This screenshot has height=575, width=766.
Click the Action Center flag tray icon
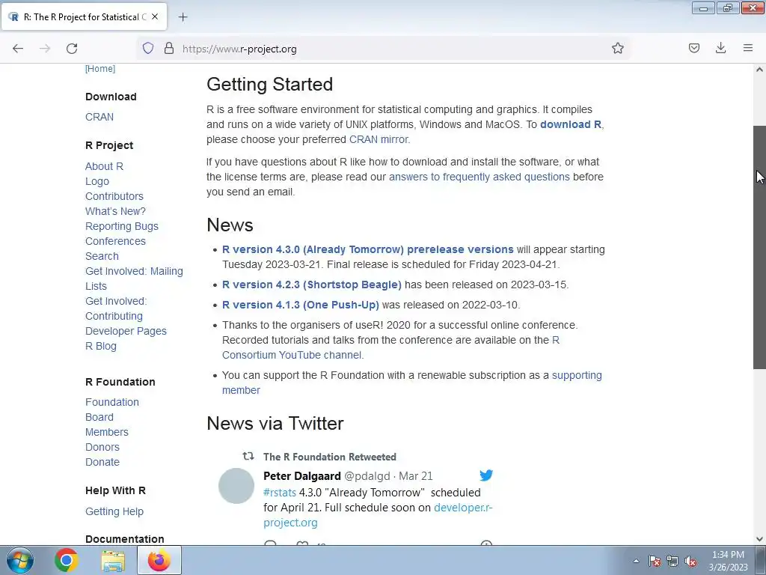655,561
